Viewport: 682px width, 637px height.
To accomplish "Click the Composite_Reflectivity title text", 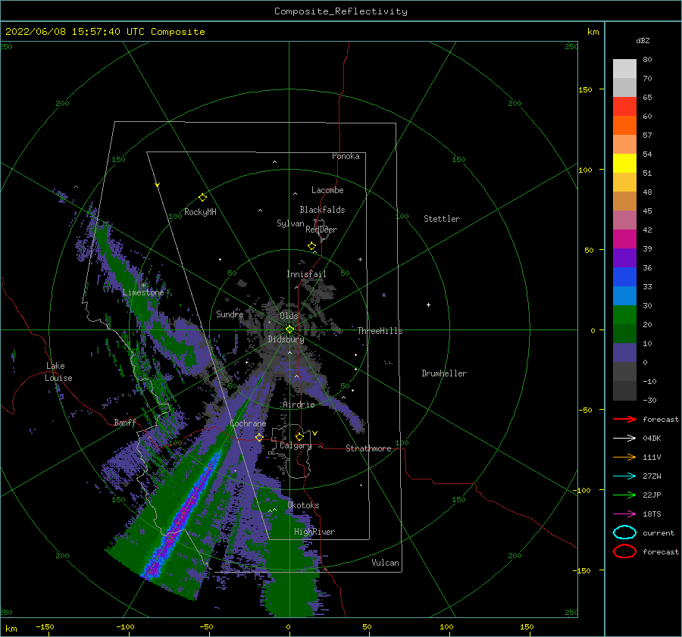I will 340,11.
